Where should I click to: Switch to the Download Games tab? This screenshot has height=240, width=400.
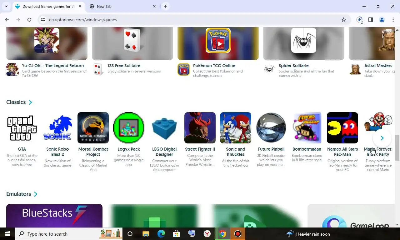click(48, 6)
